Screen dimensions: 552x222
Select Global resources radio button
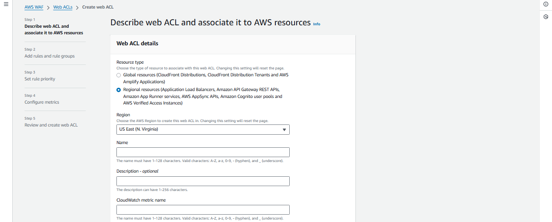pyautogui.click(x=118, y=75)
